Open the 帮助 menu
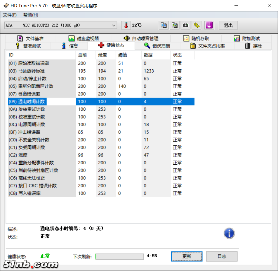Image resolution: width=278 pixels, height=271 pixels. pyautogui.click(x=30, y=15)
